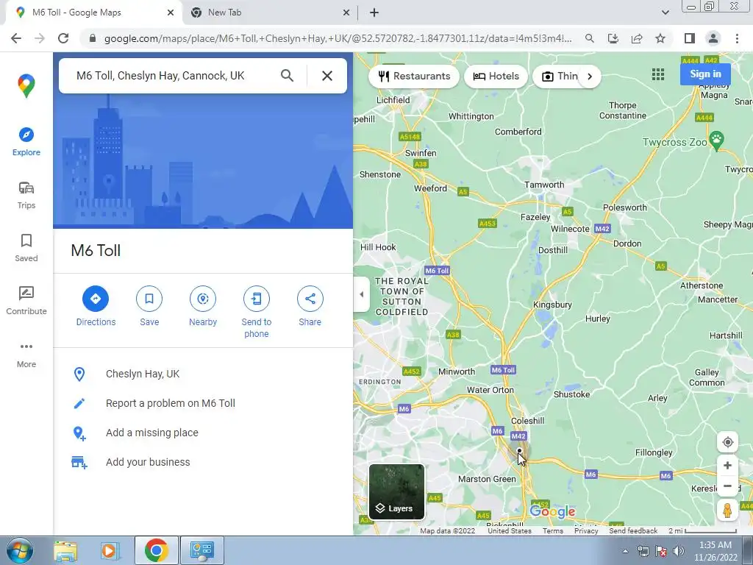
Task: Open the Chrome three-dot menu
Action: [x=737, y=38]
